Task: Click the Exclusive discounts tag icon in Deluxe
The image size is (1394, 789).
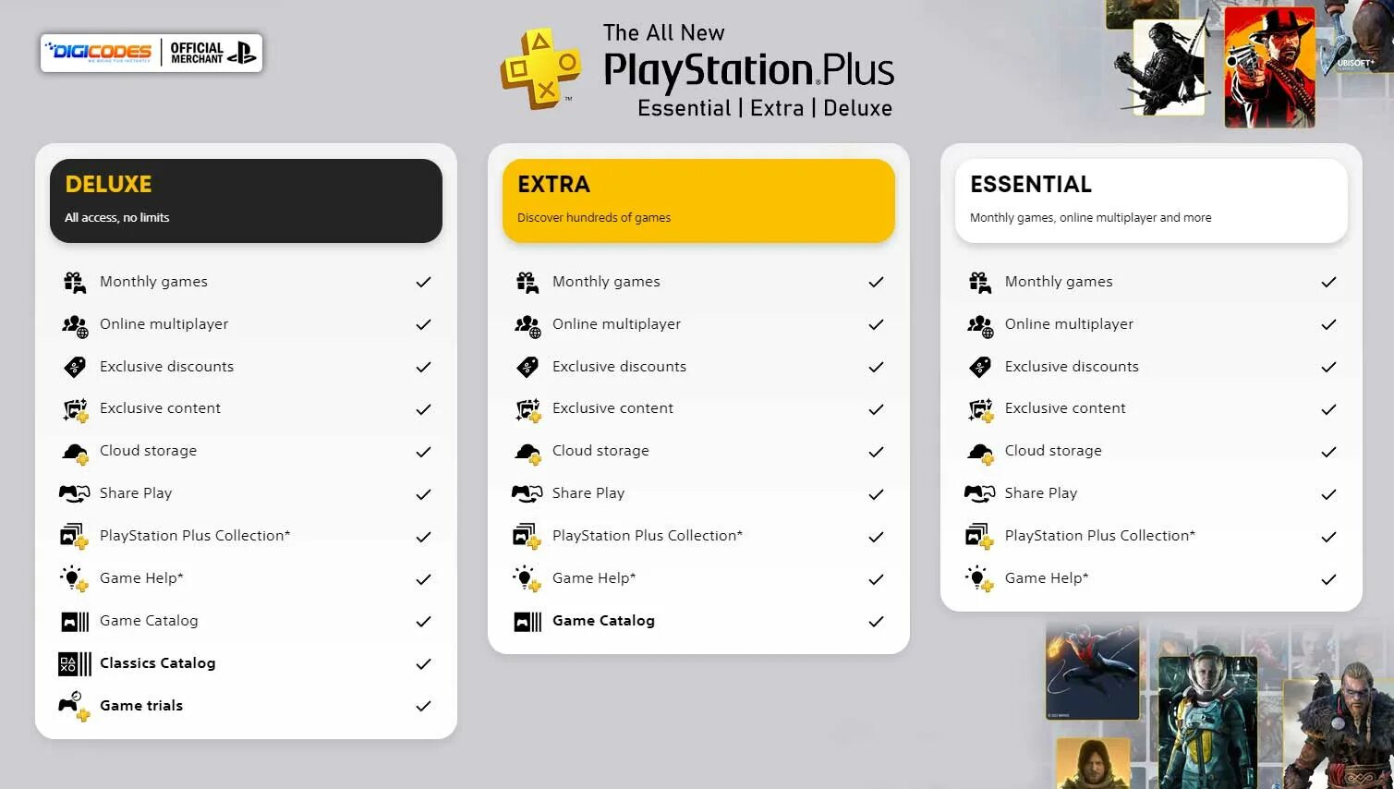Action: tap(75, 367)
